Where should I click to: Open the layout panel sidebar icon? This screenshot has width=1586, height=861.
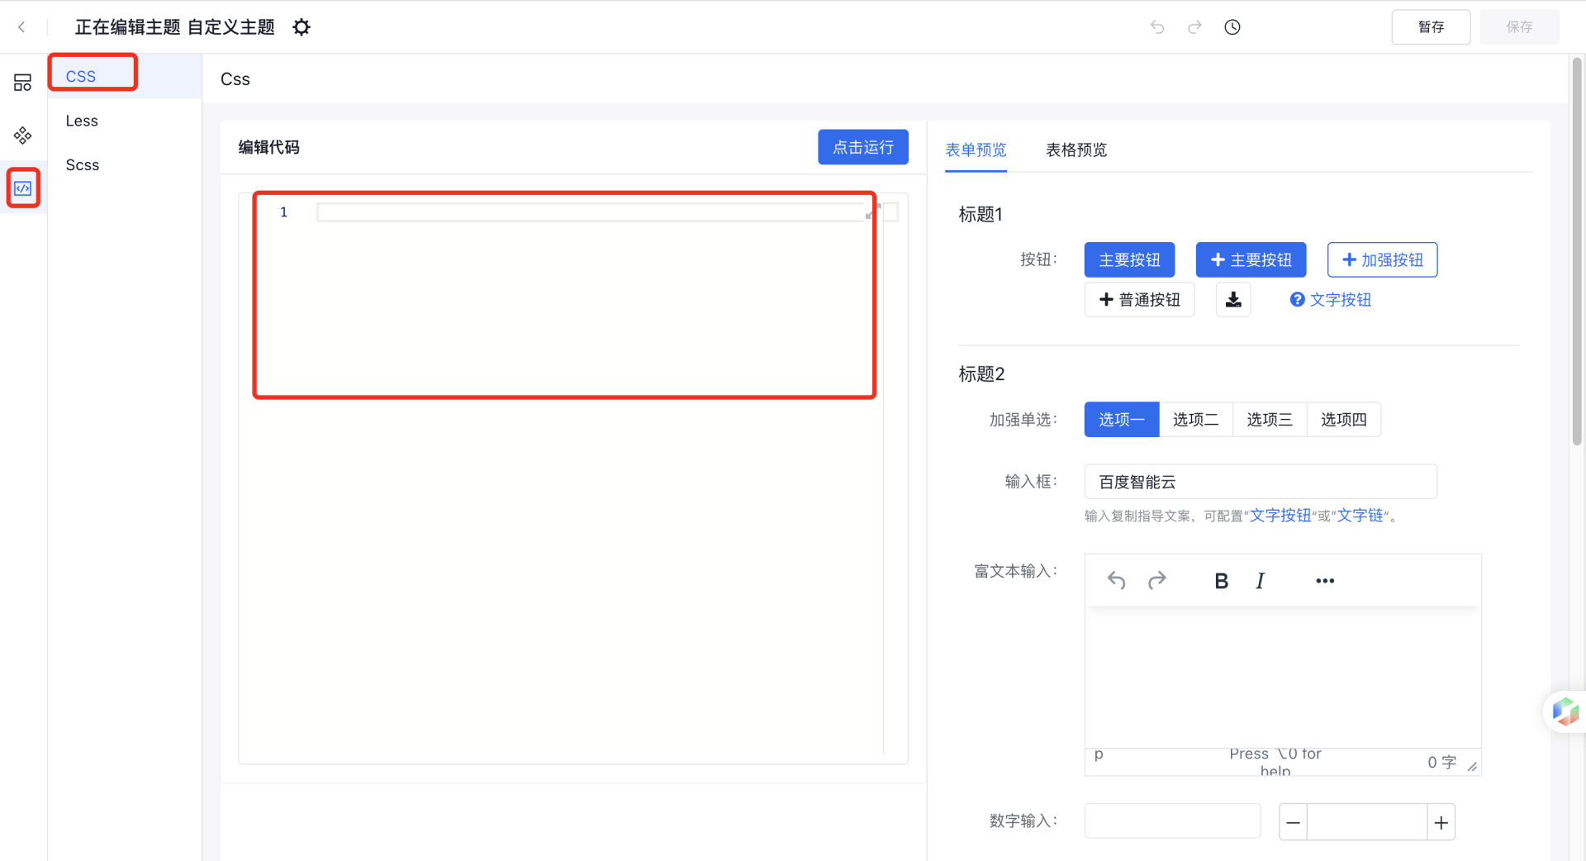(22, 83)
